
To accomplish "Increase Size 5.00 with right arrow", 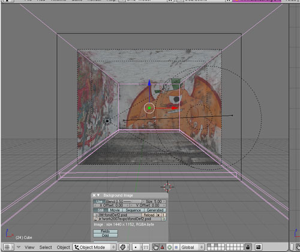I will [x=164, y=202].
